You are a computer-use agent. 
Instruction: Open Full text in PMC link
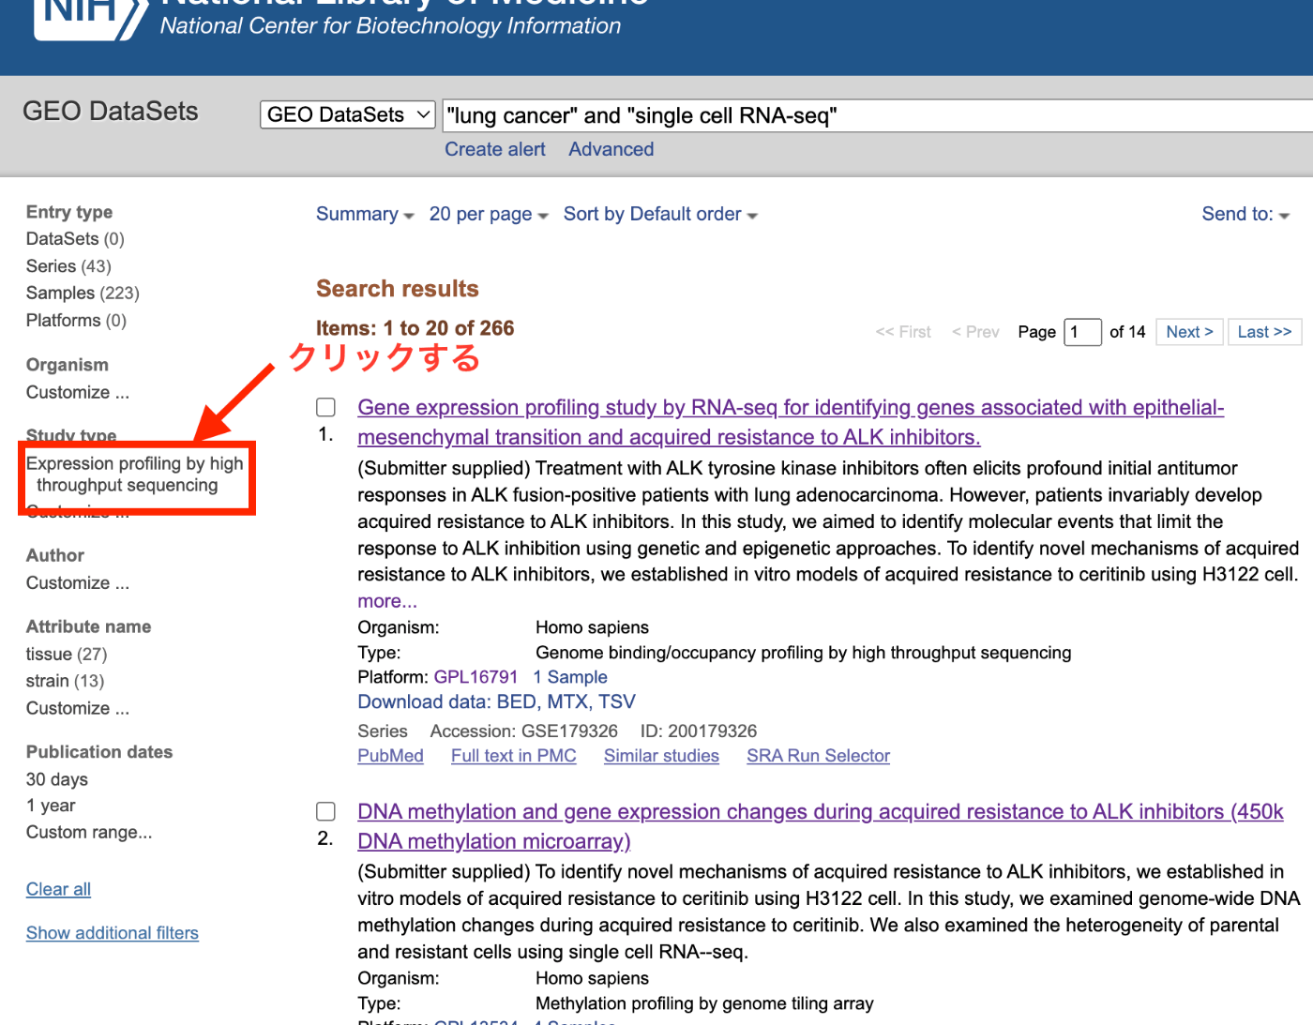[x=514, y=756]
